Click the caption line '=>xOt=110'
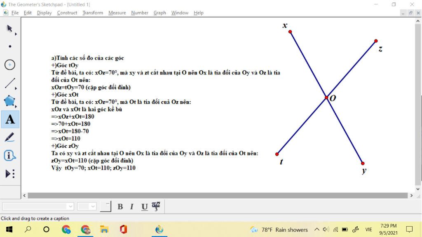 click(66, 139)
